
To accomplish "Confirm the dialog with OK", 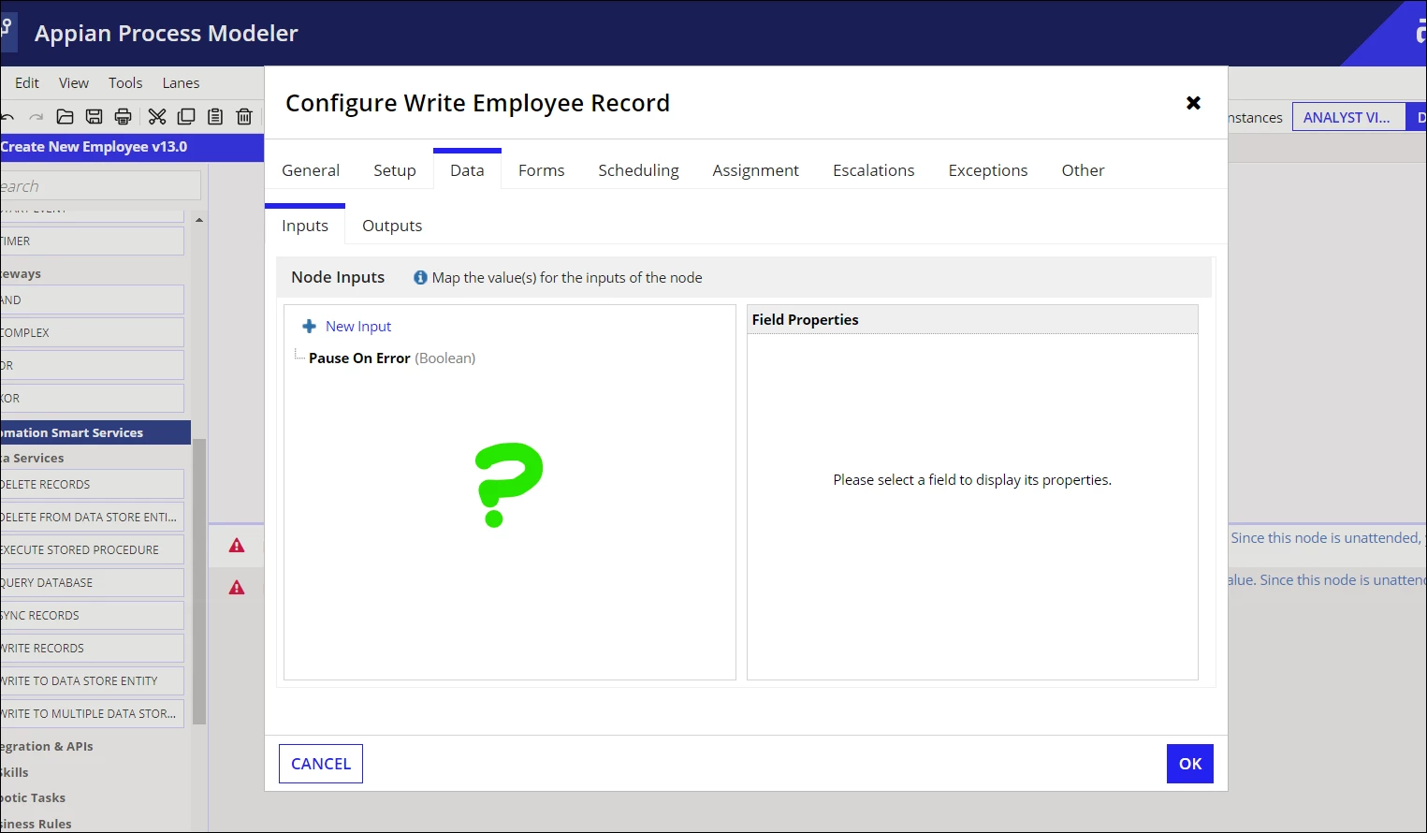I will (x=1190, y=764).
